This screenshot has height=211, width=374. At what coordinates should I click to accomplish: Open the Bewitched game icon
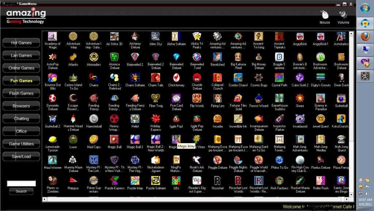[x=218, y=57]
